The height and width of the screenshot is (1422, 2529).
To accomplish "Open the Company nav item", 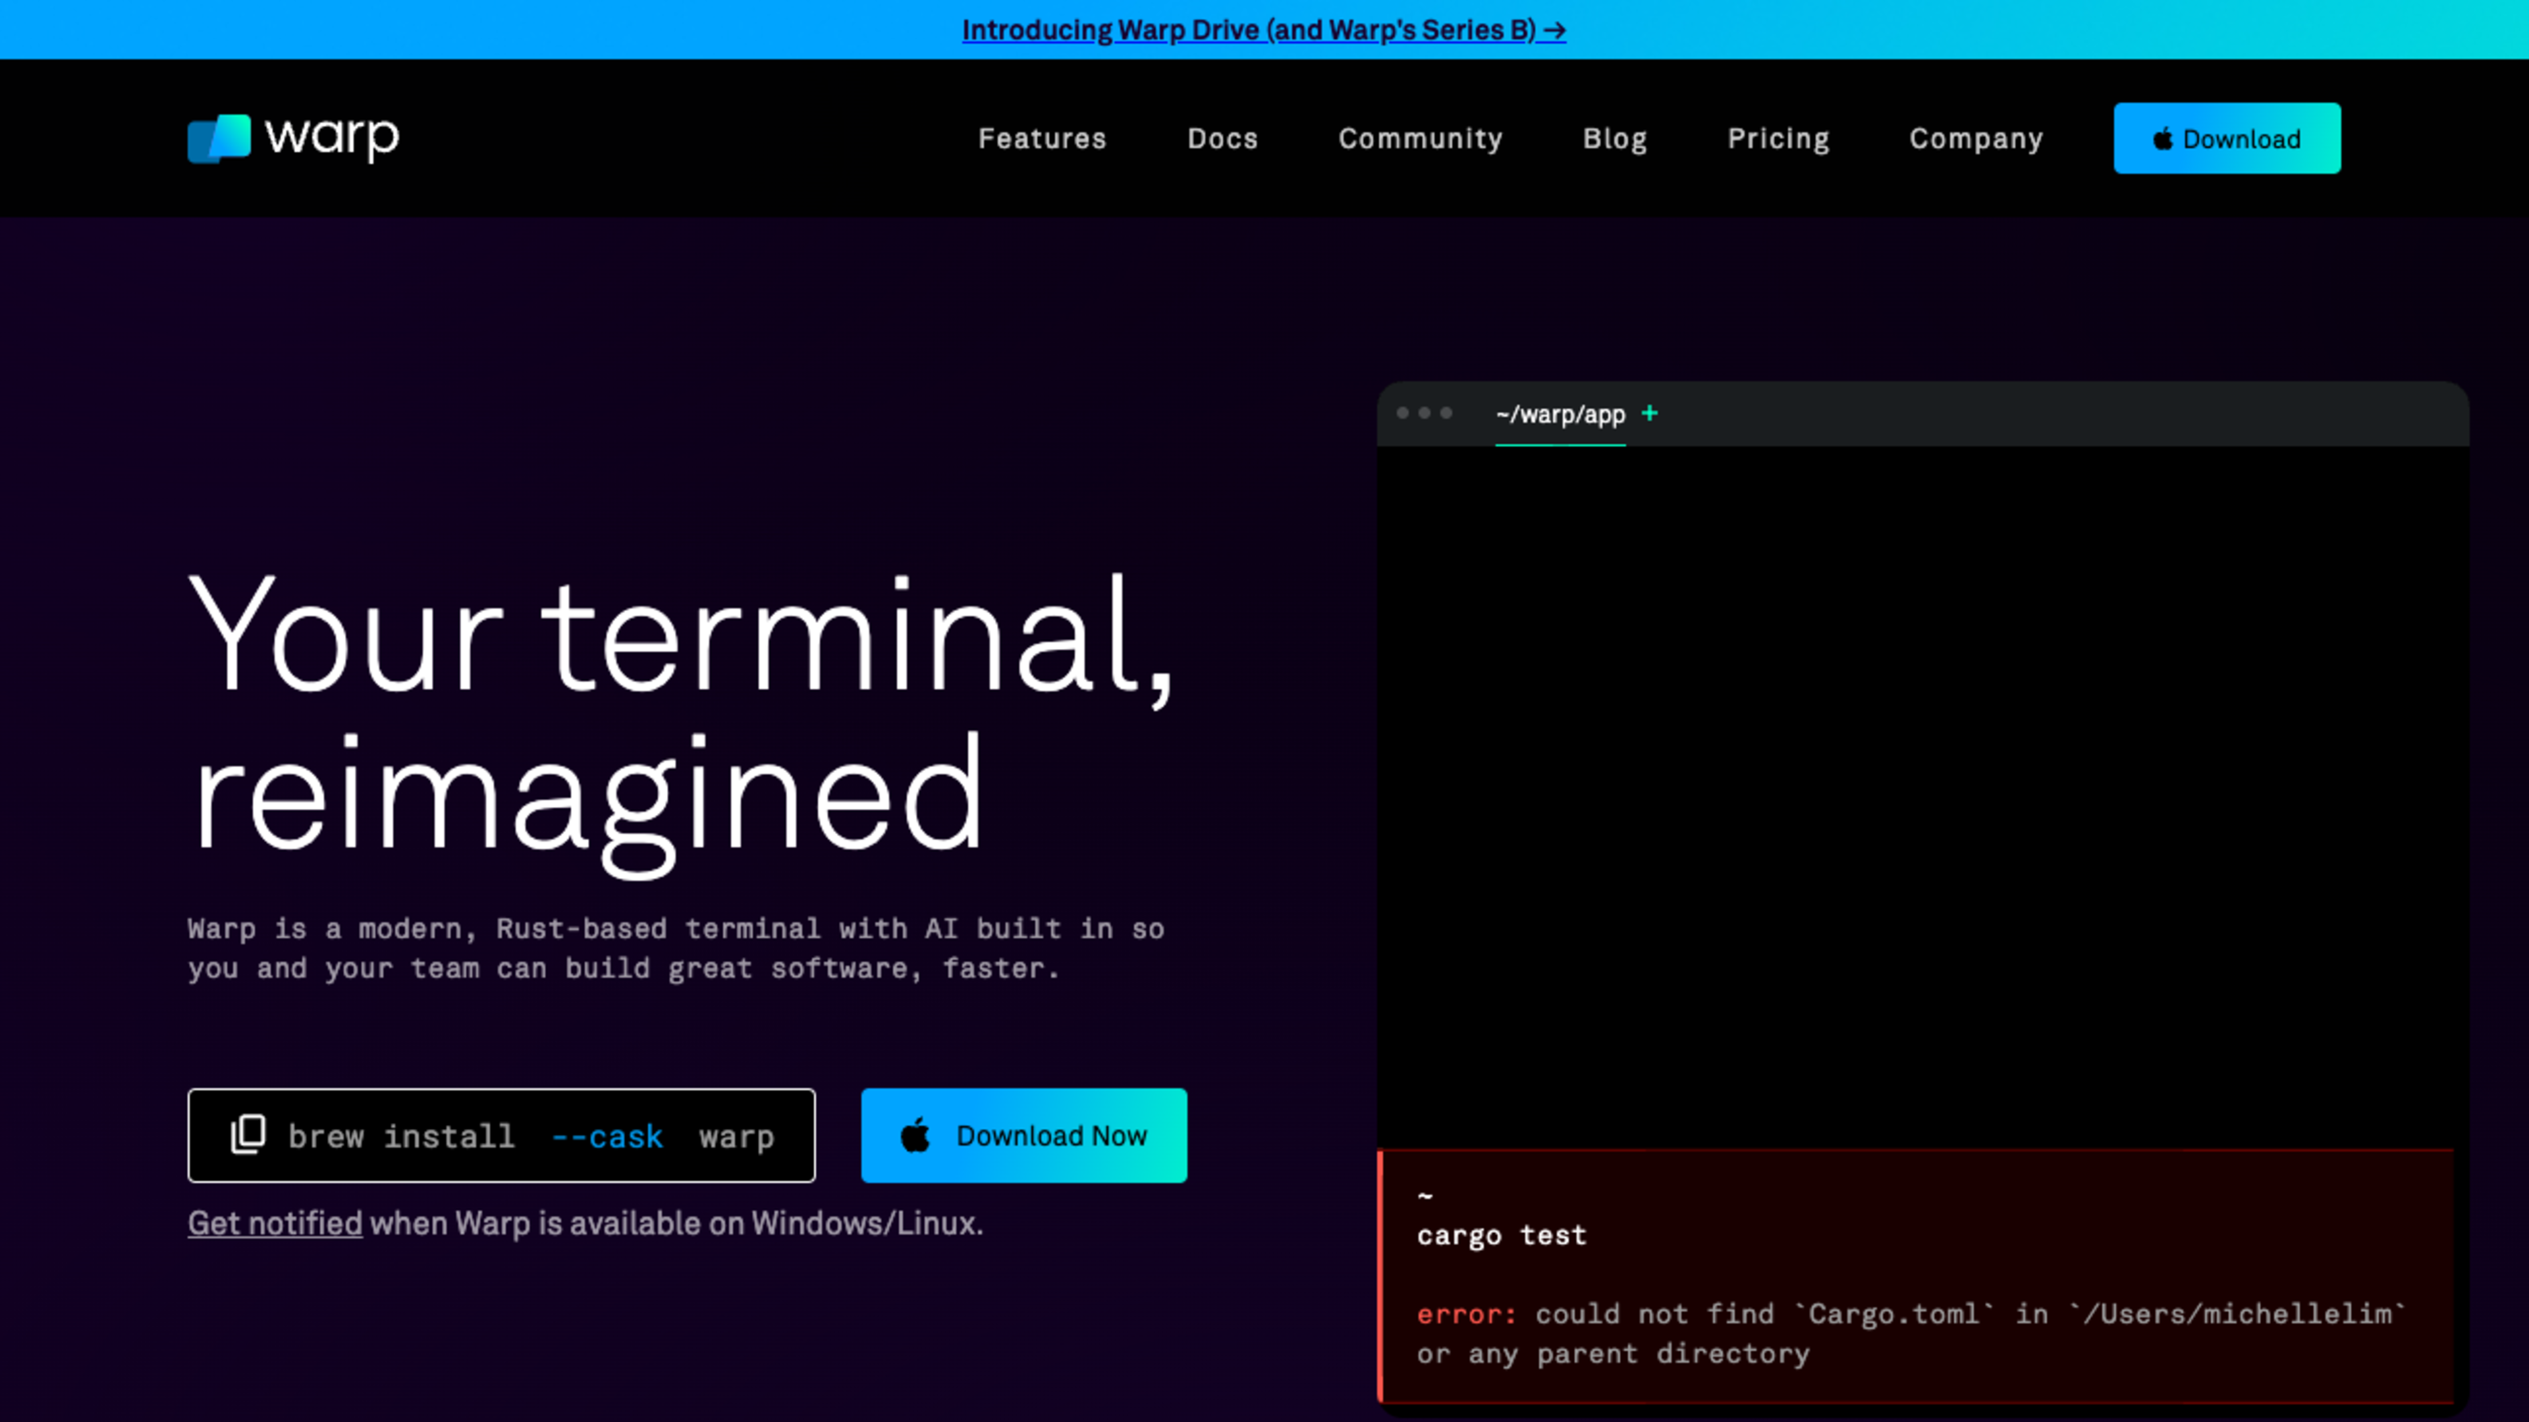I will [x=1976, y=138].
